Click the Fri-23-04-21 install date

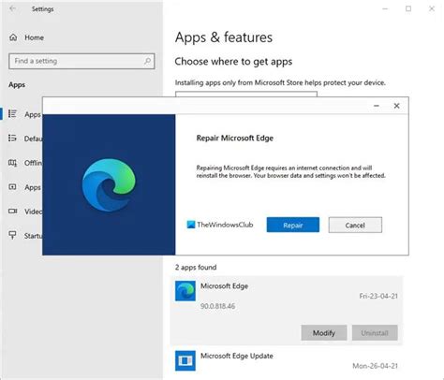378,296
